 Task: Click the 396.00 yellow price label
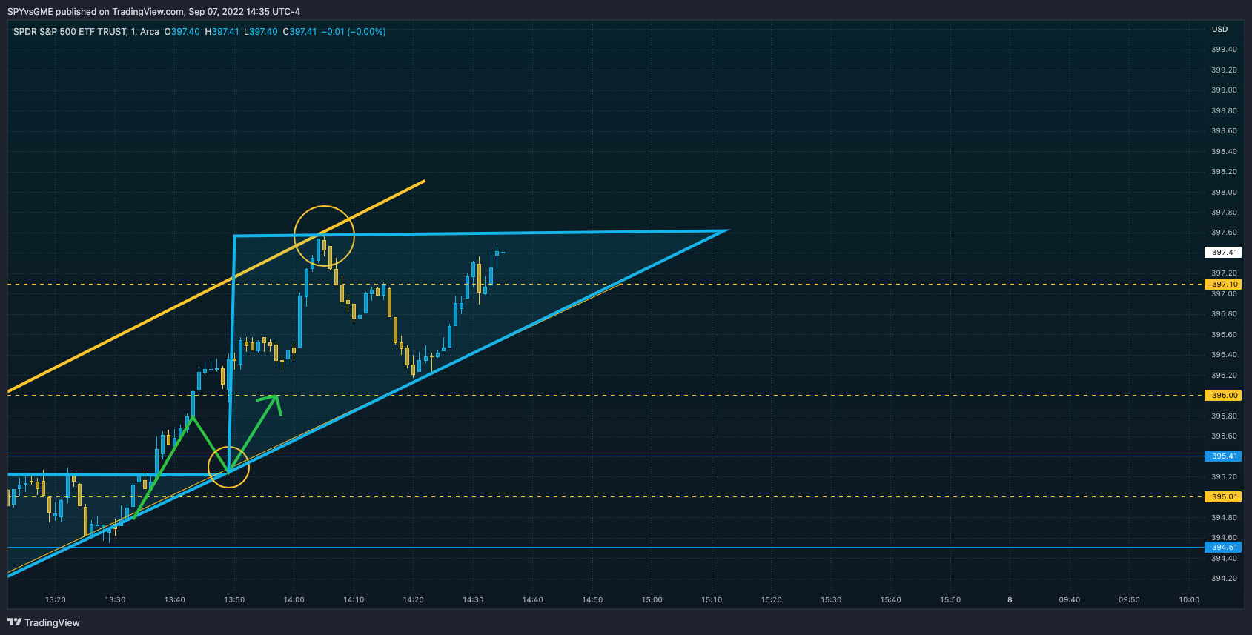[x=1224, y=396]
